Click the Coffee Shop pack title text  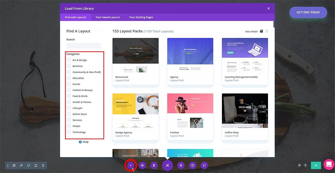[x=232, y=133]
